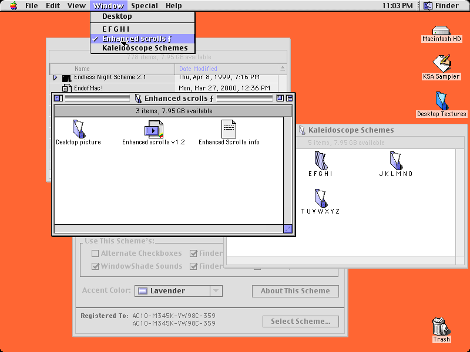The height and width of the screenshot is (352, 470).
Task: Toggle the sort order arrow button
Action: [283, 69]
